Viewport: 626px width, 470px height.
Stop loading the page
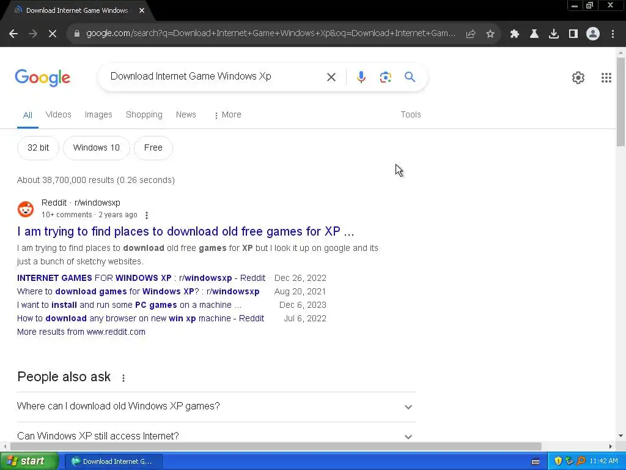click(x=53, y=34)
